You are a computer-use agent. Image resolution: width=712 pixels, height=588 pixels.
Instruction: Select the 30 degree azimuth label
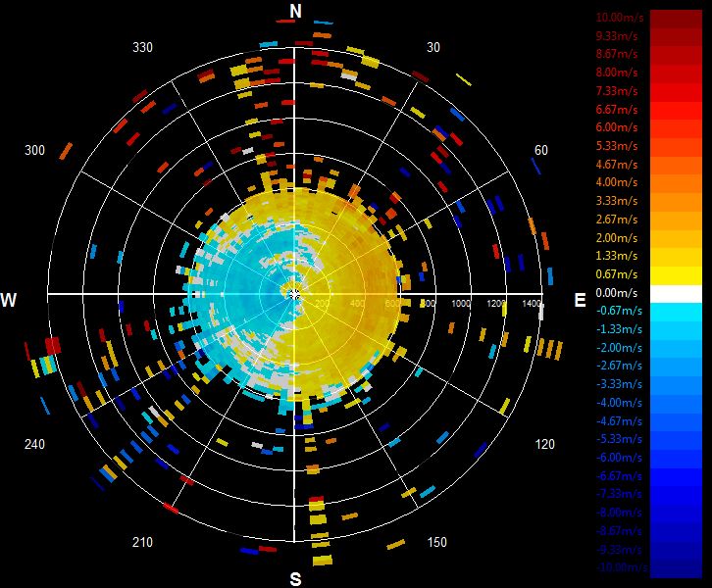[x=433, y=47]
